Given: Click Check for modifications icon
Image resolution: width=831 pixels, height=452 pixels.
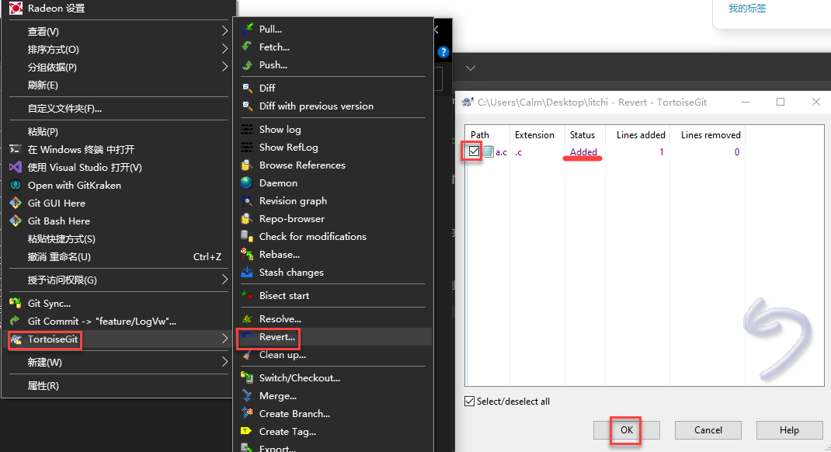Looking at the screenshot, I should (247, 236).
